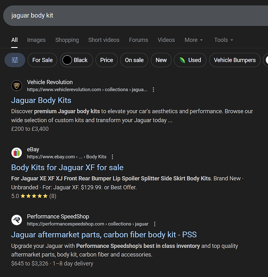Expand the Tools dropdown
Viewport: 268px width, 277px height.
coord(224,40)
